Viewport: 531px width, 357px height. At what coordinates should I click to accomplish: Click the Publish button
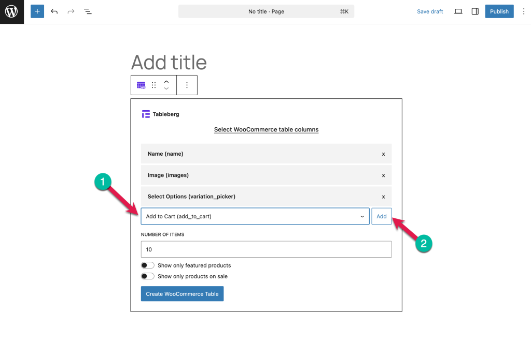(x=499, y=11)
